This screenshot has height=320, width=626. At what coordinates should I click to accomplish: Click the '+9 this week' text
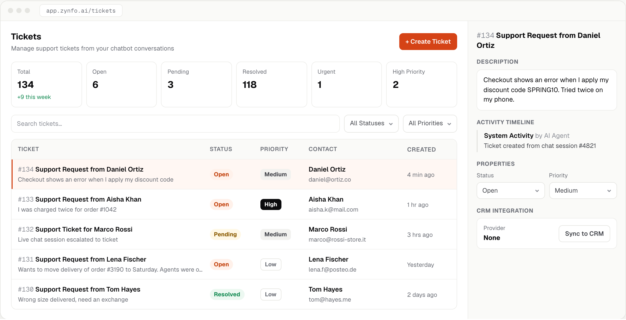tap(34, 97)
